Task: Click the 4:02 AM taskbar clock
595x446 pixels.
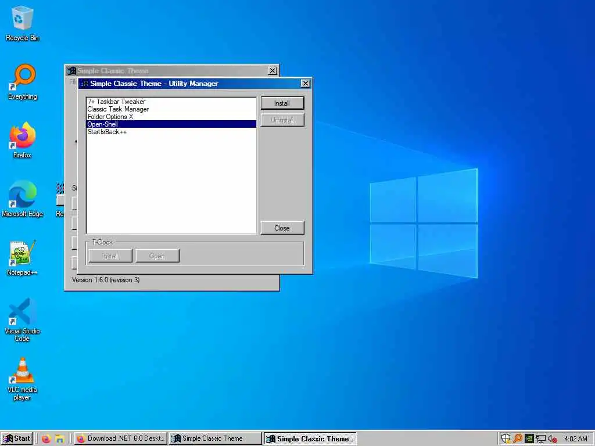Action: tap(576, 439)
